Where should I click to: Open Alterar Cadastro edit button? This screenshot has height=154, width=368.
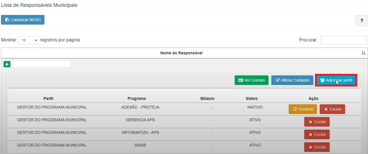coord(292,80)
